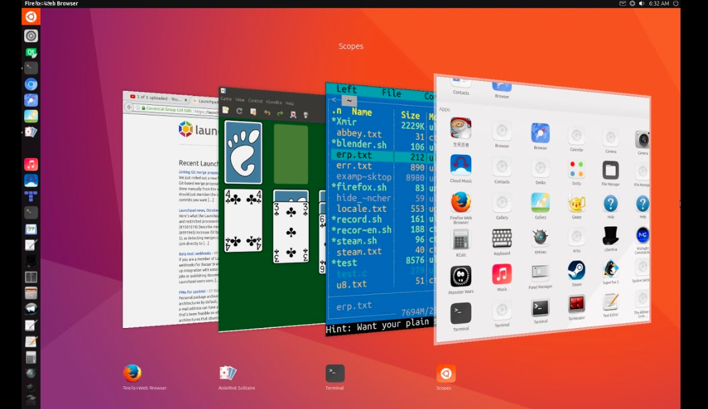This screenshot has width=708, height=409.
Task: Open the 'PPAs for ppc64el' link
Action: [x=192, y=292]
